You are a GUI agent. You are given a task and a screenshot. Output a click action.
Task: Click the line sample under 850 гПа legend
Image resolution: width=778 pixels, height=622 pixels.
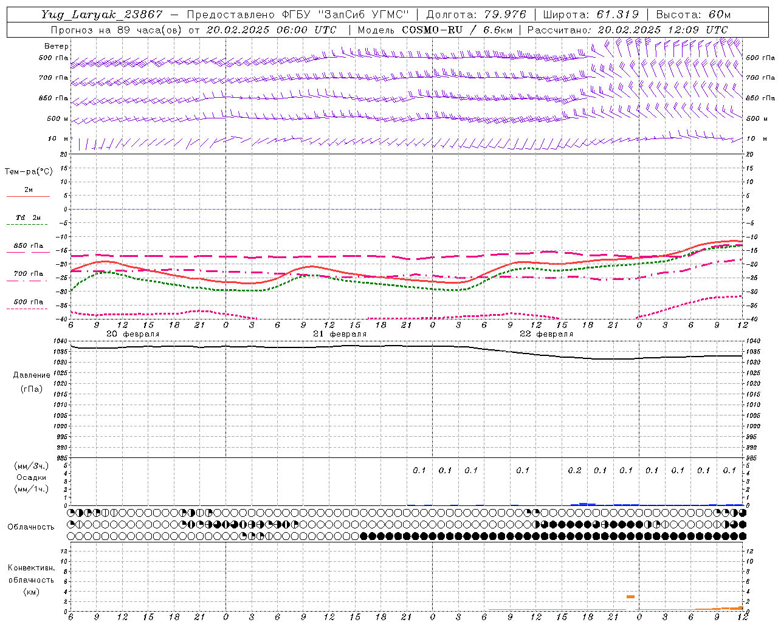pyautogui.click(x=28, y=253)
